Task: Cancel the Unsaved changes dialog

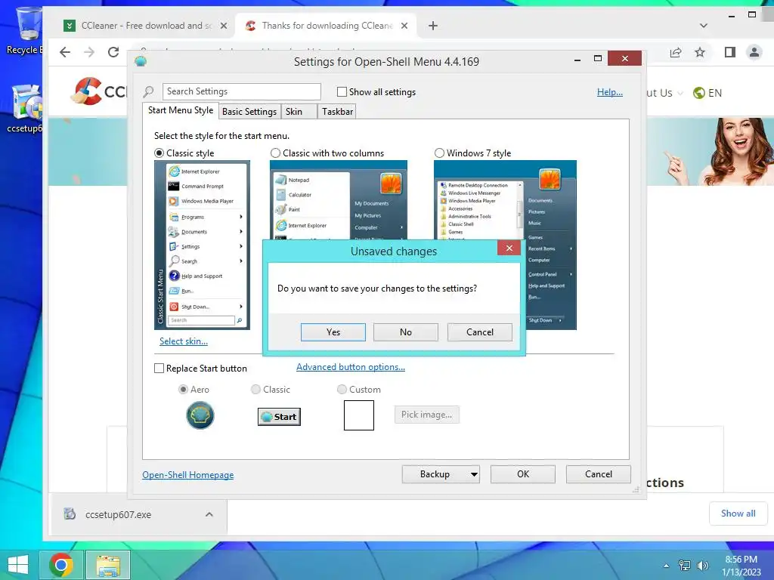Action: click(479, 332)
